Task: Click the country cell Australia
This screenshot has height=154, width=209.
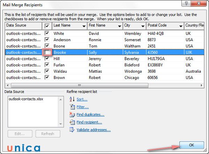Action: coord(193,71)
